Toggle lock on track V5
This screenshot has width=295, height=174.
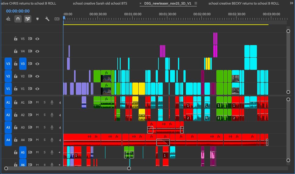[16, 39]
